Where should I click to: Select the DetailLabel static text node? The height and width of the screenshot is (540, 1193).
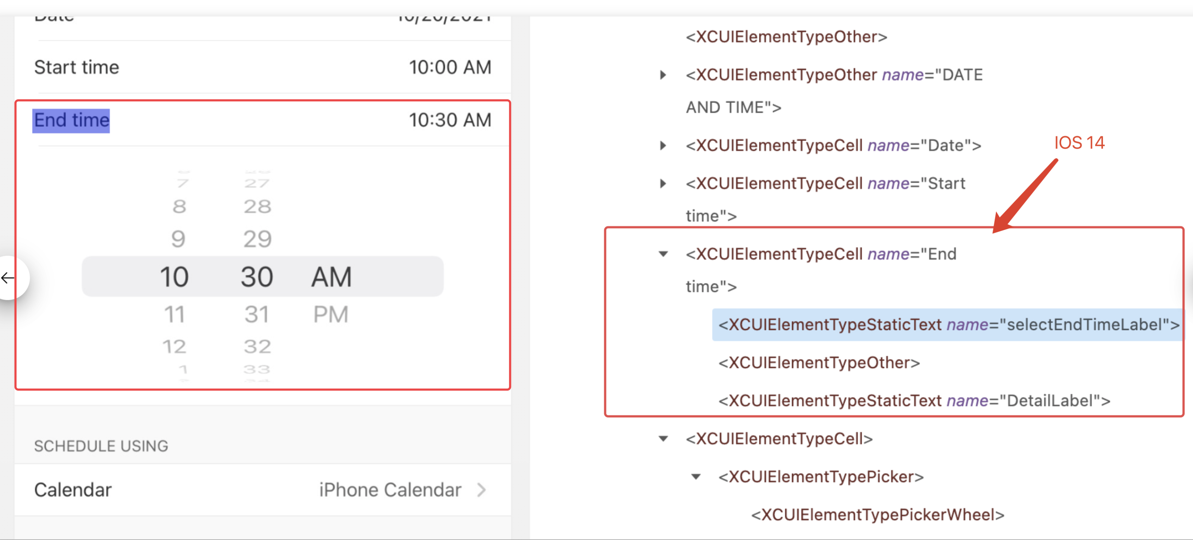pos(912,401)
